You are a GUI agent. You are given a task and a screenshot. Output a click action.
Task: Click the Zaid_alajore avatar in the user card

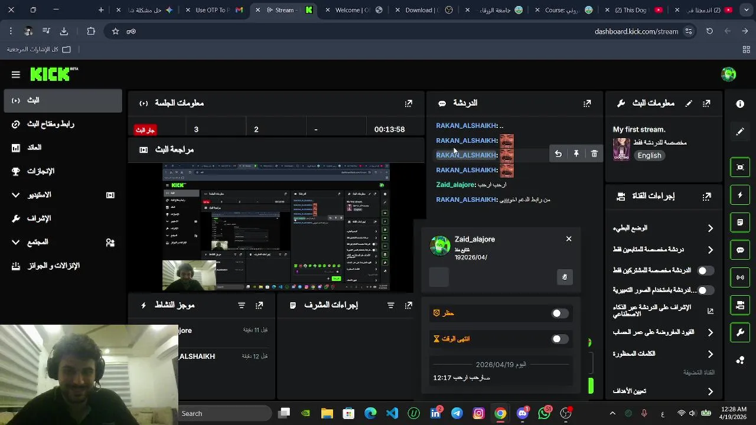pyautogui.click(x=440, y=246)
